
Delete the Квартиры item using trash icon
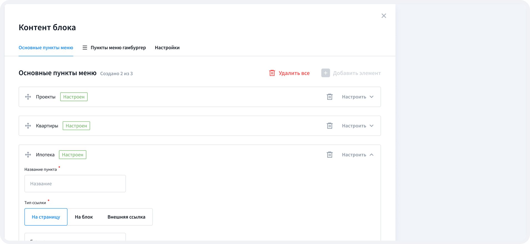coord(330,126)
